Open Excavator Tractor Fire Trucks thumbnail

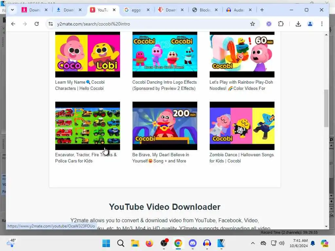tap(88, 126)
